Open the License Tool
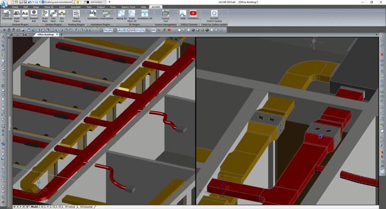This screenshot has height=209, width=386. point(165,16)
